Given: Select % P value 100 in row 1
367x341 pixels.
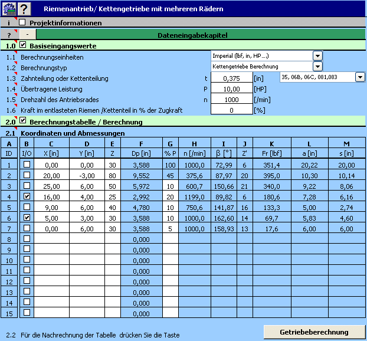Looking at the screenshot, I should point(171,165).
